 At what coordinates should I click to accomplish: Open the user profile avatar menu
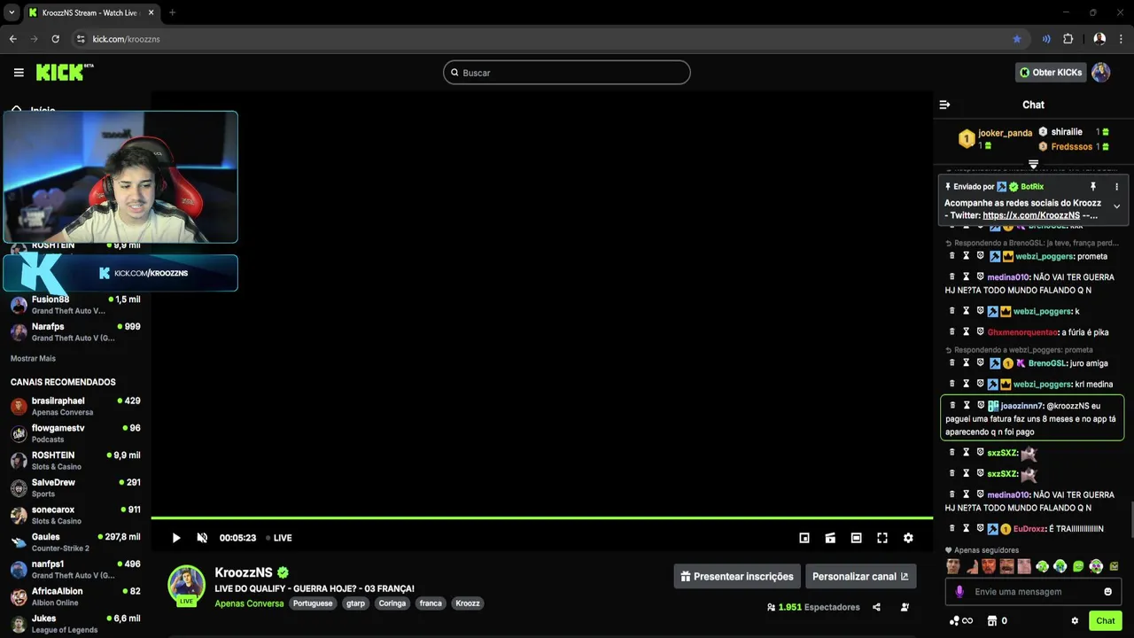pyautogui.click(x=1100, y=73)
